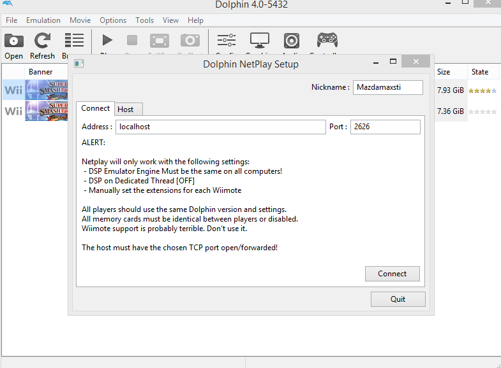The height and width of the screenshot is (368, 501).
Task: Sort game list by Size column
Action: [451, 72]
